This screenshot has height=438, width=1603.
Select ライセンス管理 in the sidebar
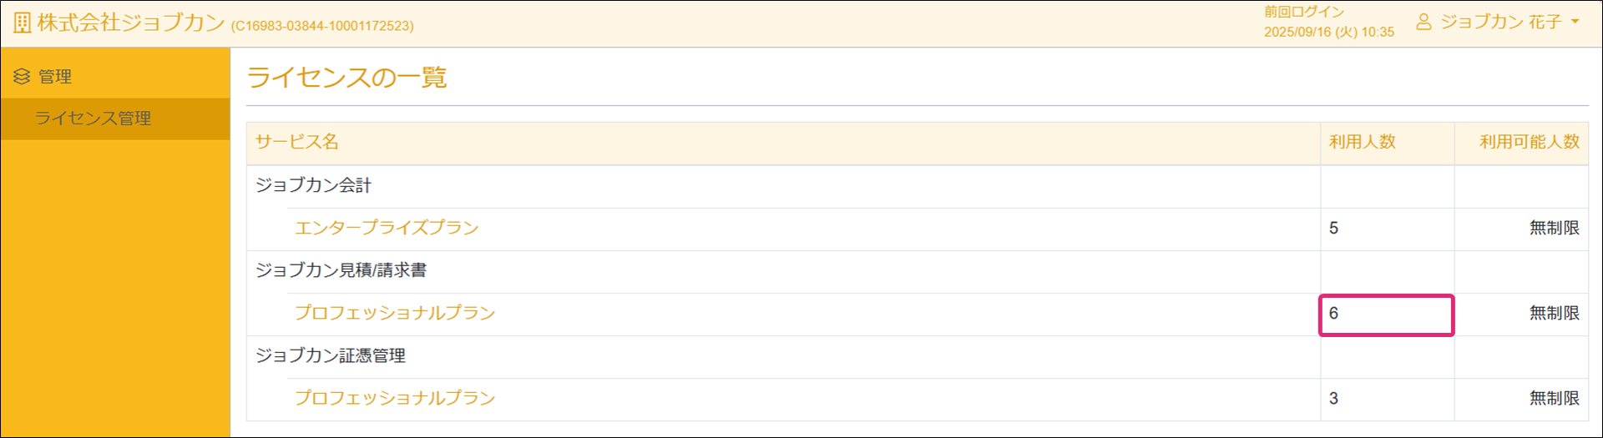point(93,118)
